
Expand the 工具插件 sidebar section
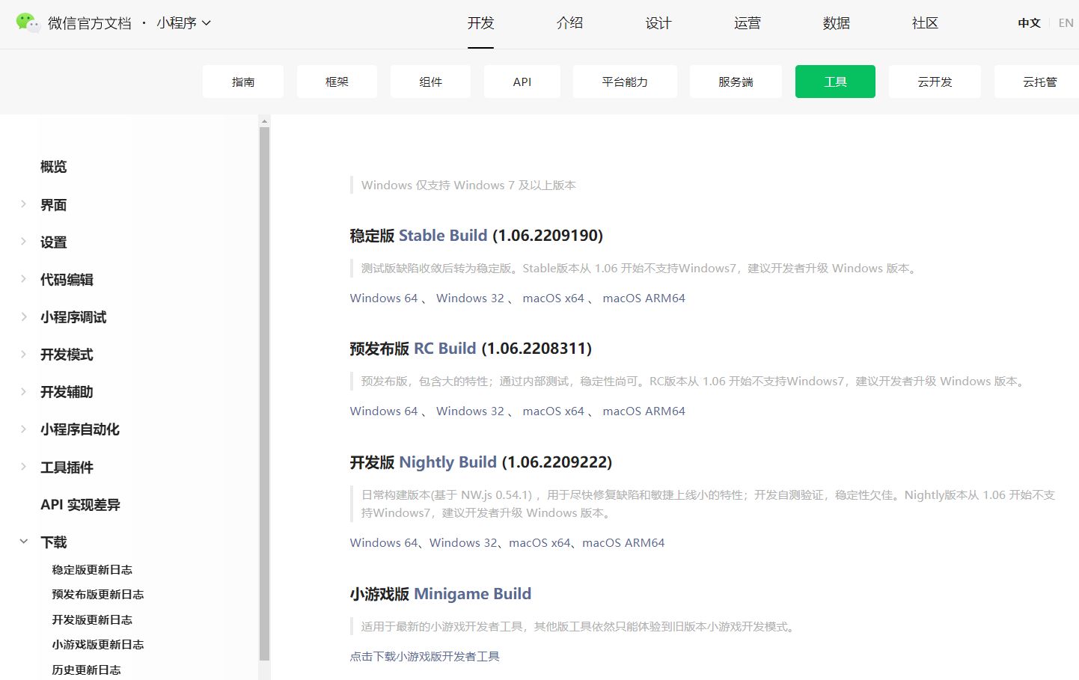coord(23,467)
